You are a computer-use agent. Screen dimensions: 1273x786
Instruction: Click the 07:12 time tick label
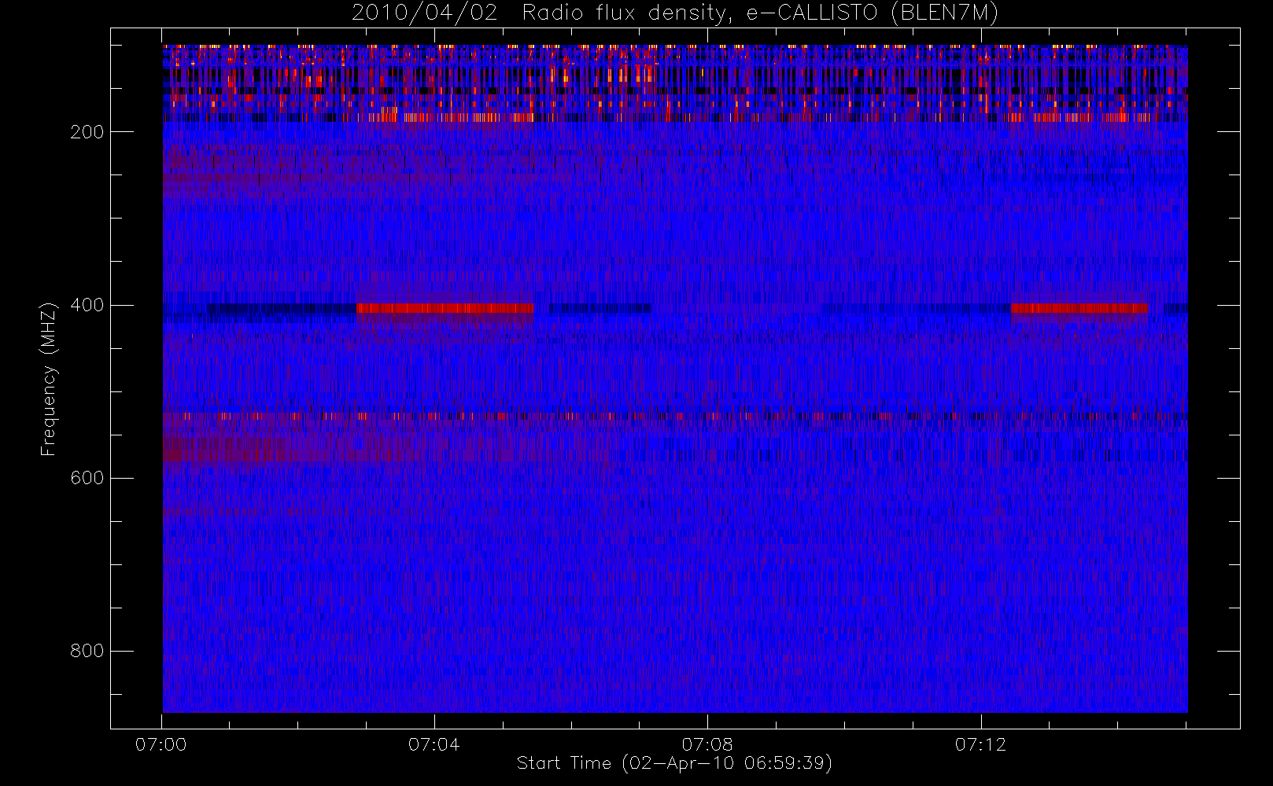980,744
